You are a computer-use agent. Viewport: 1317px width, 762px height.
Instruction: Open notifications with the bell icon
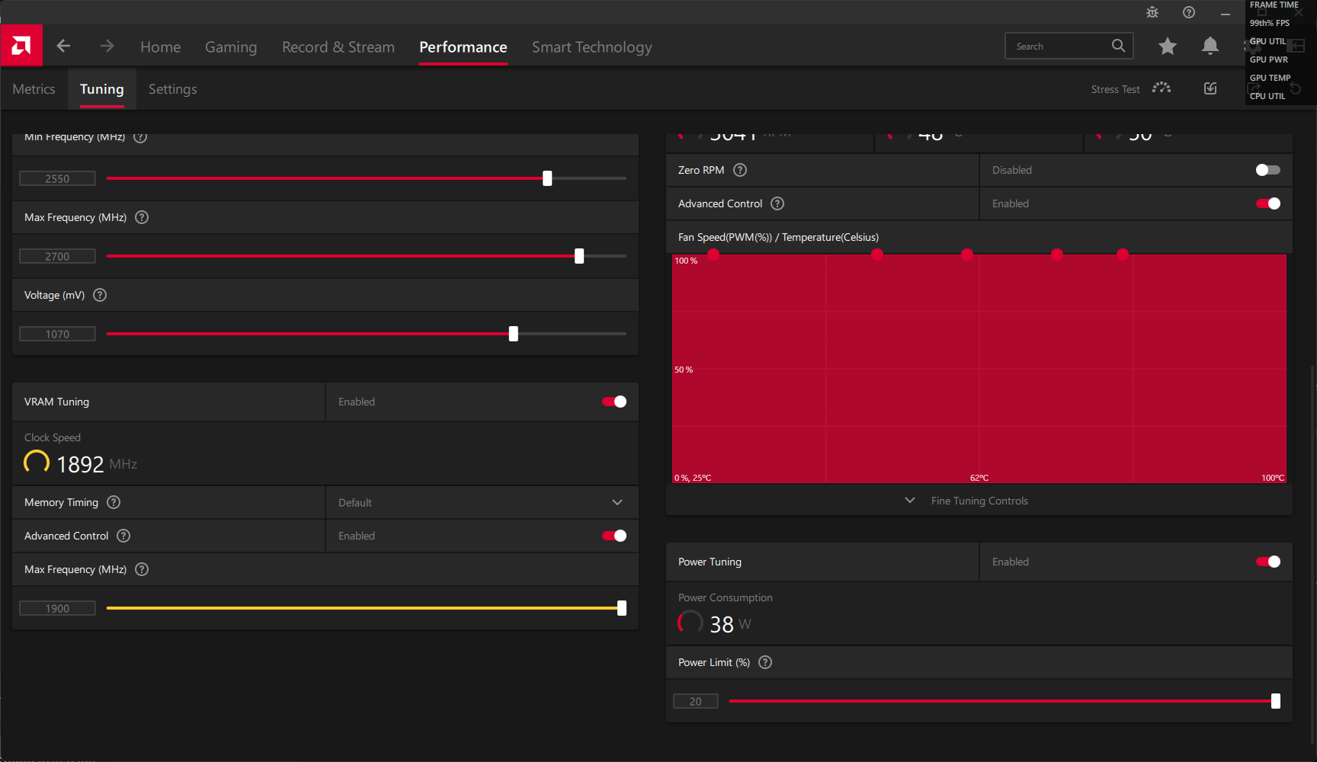[1210, 46]
